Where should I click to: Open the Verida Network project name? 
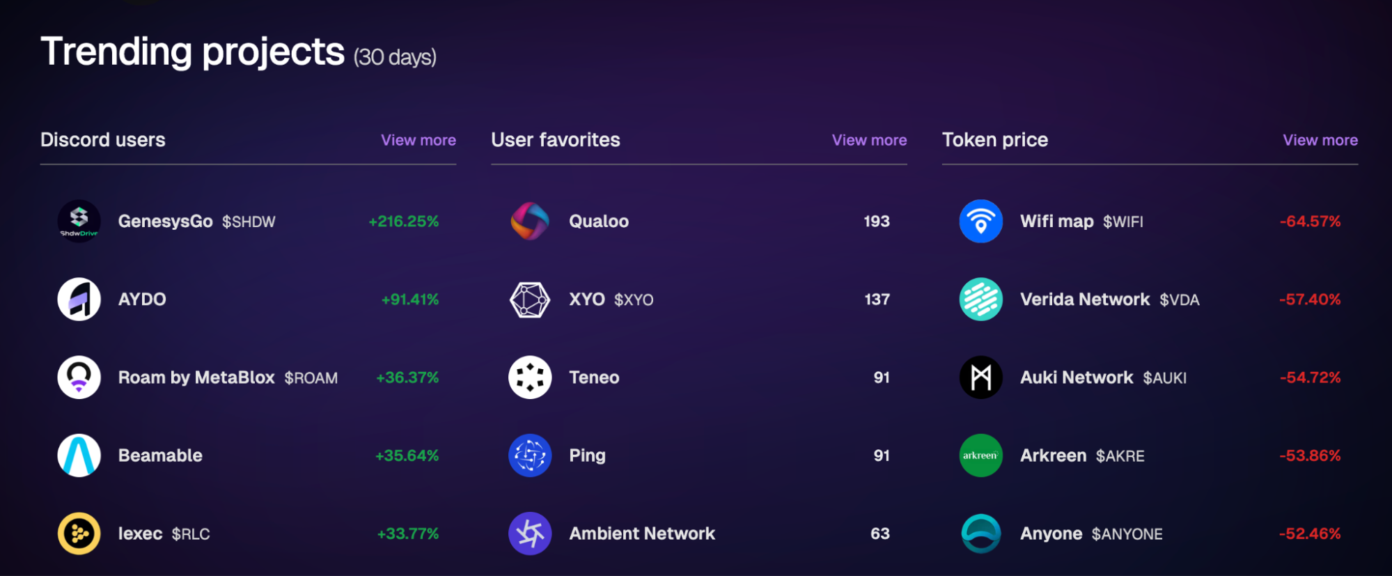[x=1085, y=299]
